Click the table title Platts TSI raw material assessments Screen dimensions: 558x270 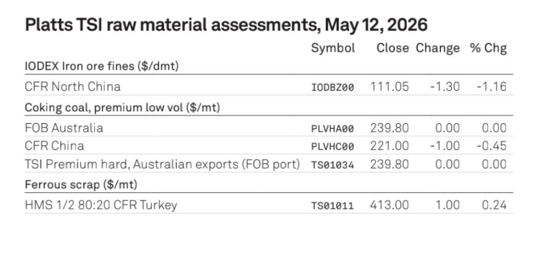pyautogui.click(x=226, y=25)
